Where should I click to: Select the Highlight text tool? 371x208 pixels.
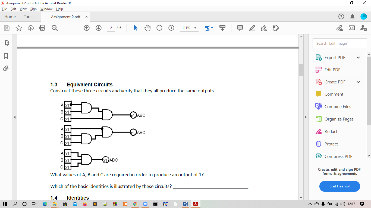252,28
